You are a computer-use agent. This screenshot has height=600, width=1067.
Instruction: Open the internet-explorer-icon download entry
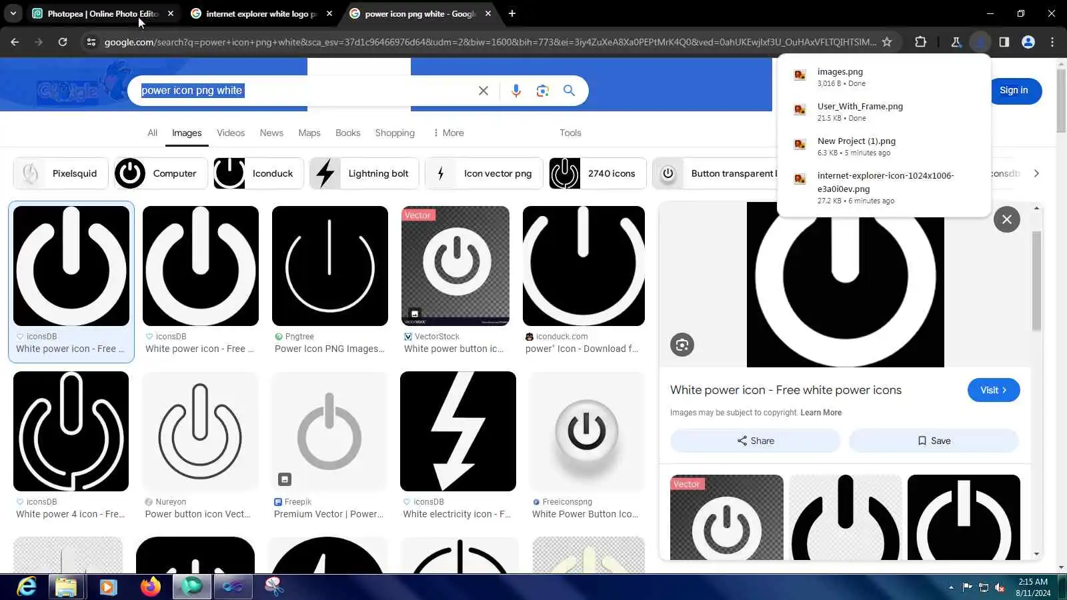coord(884,187)
